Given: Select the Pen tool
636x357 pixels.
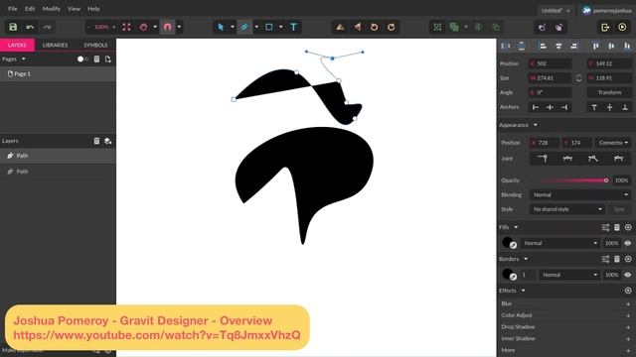Looking at the screenshot, I should [x=244, y=27].
